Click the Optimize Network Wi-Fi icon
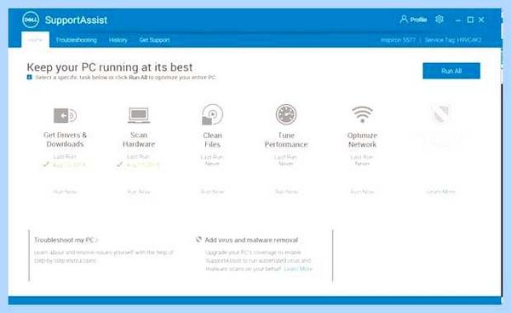 (362, 114)
